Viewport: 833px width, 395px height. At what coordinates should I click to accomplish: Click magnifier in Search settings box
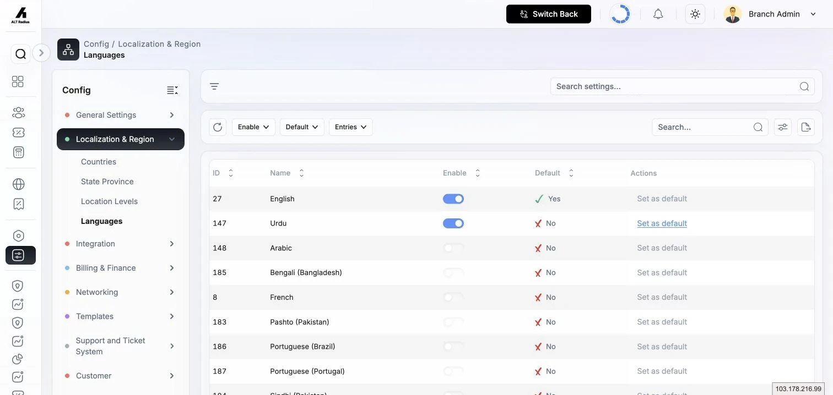pos(804,86)
